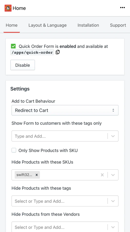Viewport: 130px width, 232px height.
Task: Focus the customer tags Type and Add field
Action: pos(60,136)
